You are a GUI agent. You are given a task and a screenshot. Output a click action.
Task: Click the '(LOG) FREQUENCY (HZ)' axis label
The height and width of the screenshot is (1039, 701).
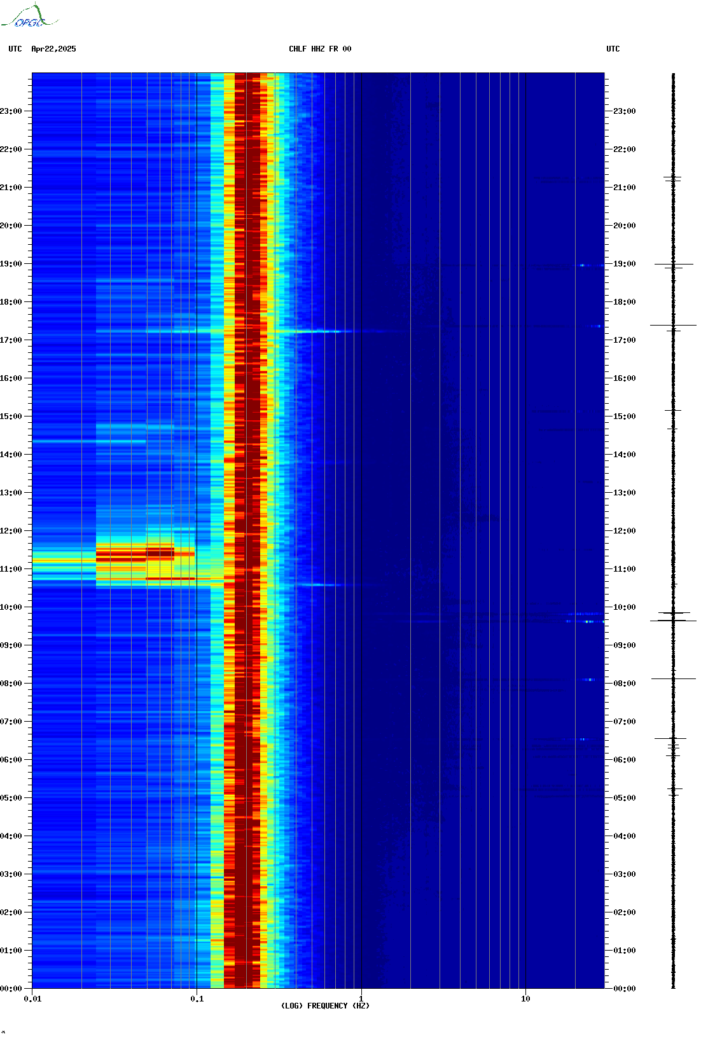coord(325,1006)
